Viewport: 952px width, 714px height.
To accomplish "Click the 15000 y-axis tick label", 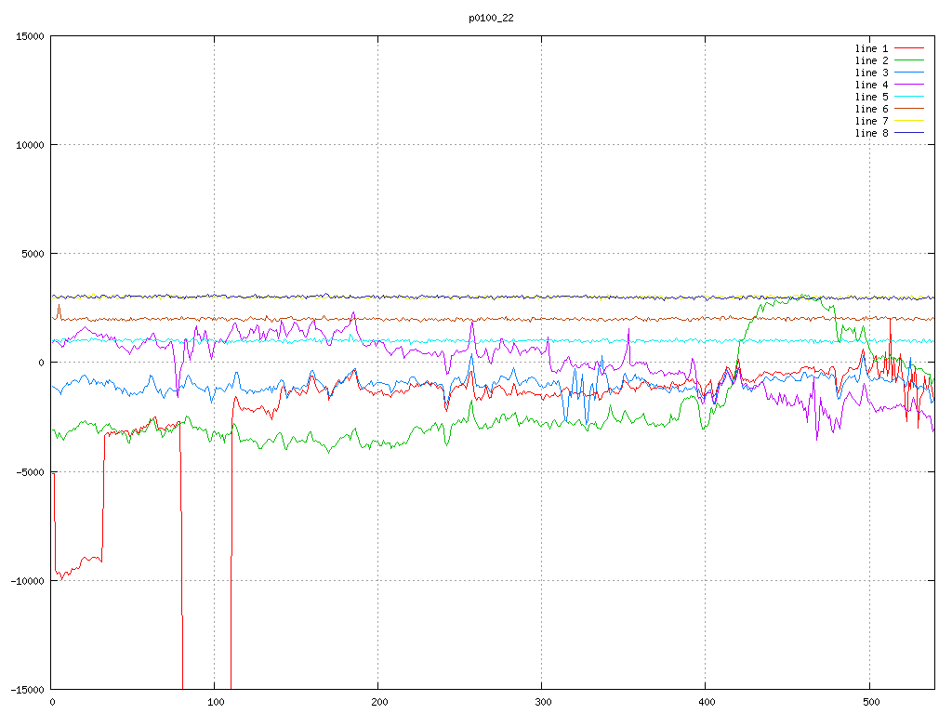I will pyautogui.click(x=29, y=36).
